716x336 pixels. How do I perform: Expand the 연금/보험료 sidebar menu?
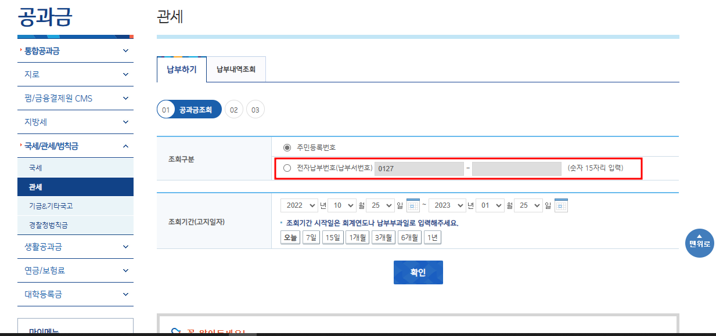click(75, 270)
